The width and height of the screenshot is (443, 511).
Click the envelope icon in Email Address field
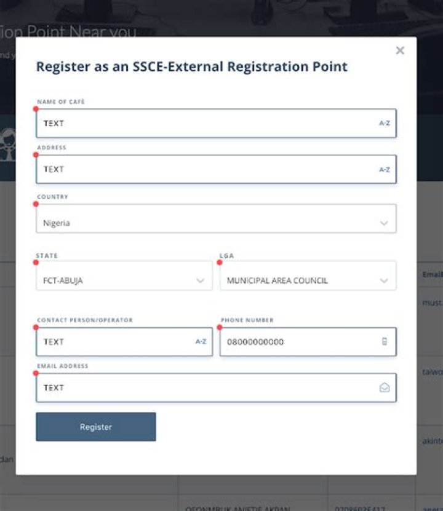pos(384,387)
